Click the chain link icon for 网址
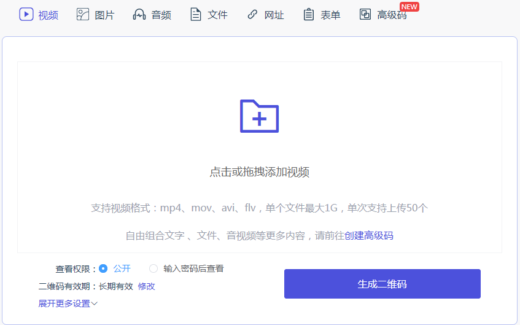The image size is (520, 325). [252, 14]
